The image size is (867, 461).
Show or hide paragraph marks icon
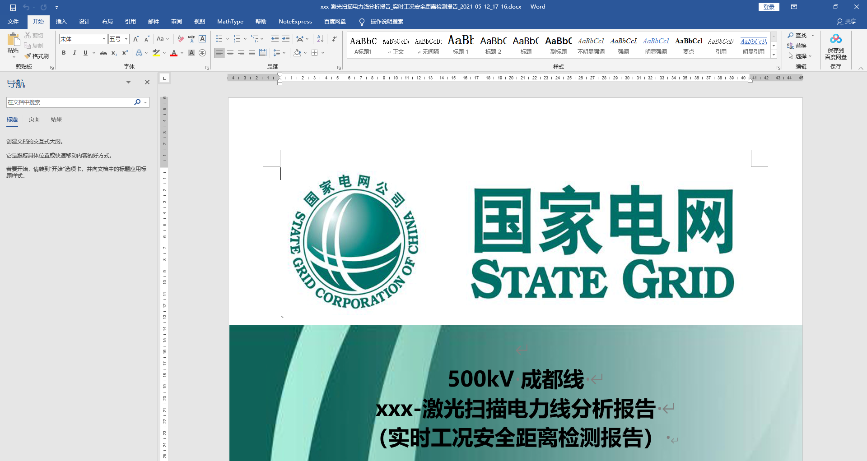point(334,39)
